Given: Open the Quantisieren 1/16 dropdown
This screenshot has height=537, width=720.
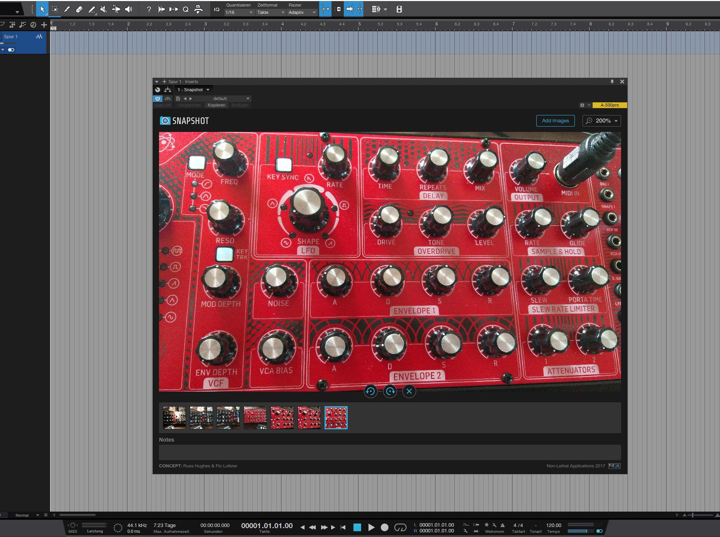Looking at the screenshot, I should 239,12.
